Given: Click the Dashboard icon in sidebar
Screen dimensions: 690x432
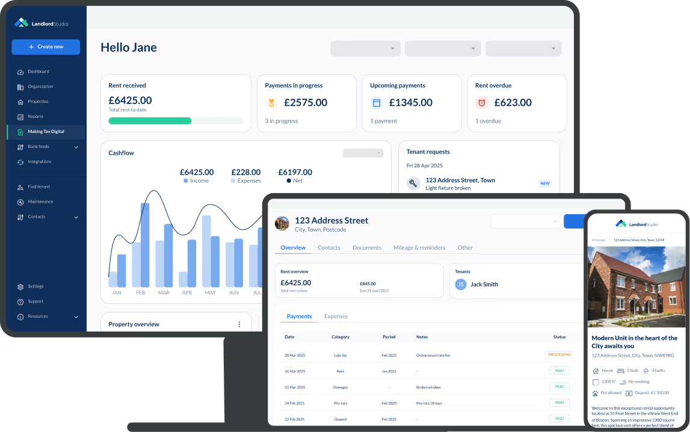Looking at the screenshot, I should tap(20, 72).
